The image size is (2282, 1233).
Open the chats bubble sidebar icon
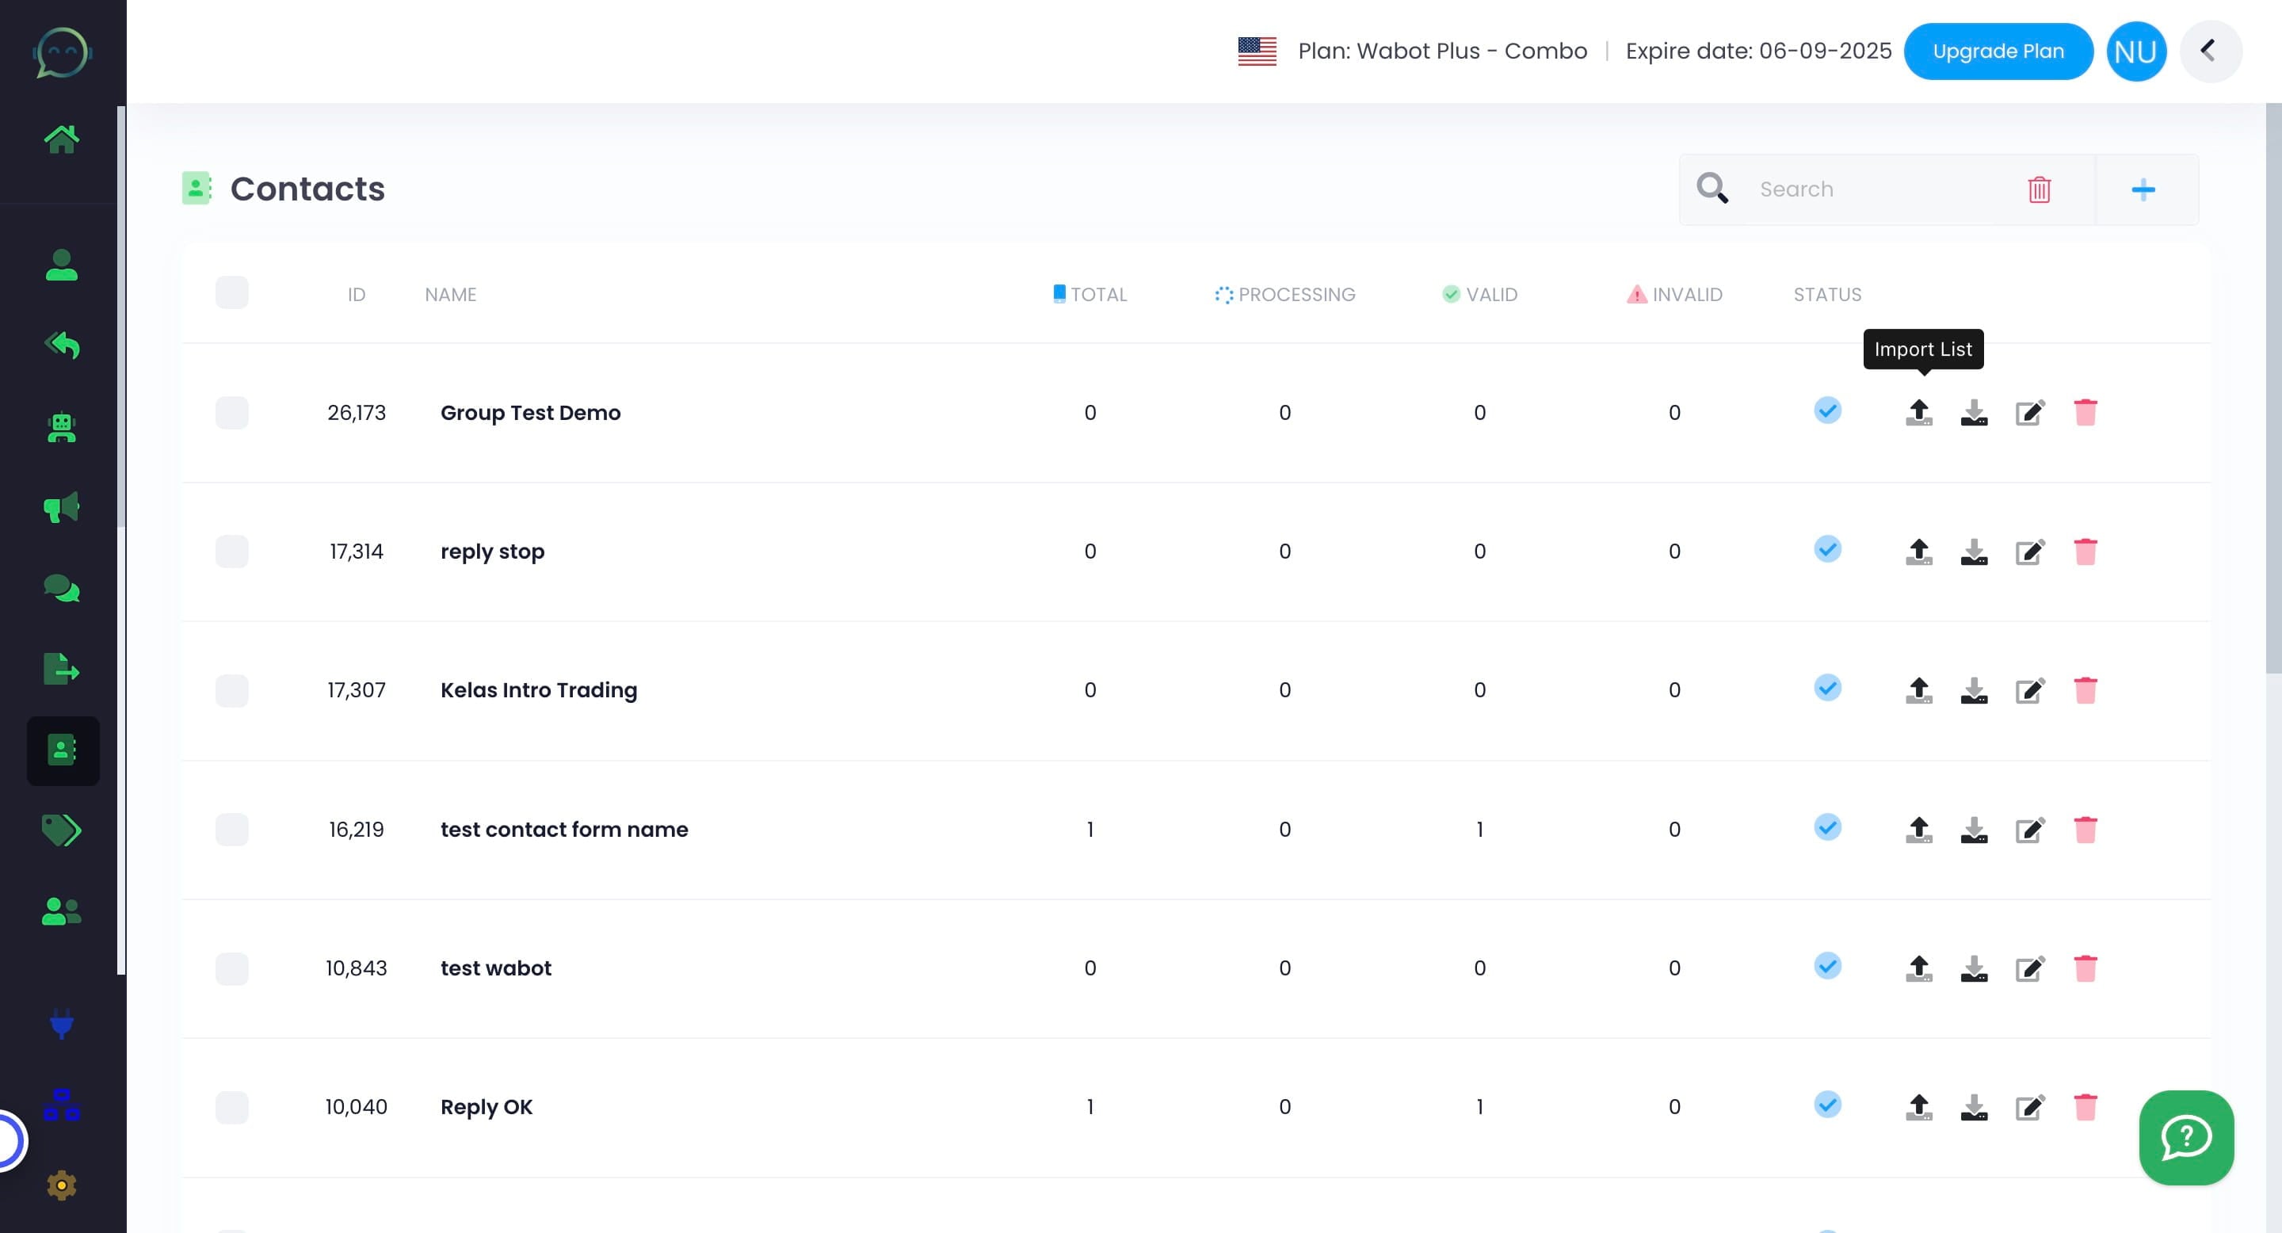[x=61, y=588]
